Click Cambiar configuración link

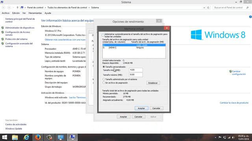tap(239, 73)
